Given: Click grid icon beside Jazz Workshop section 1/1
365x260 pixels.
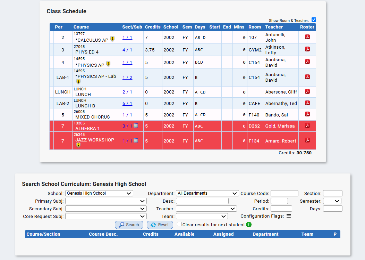Looking at the screenshot, I should pos(136,140).
